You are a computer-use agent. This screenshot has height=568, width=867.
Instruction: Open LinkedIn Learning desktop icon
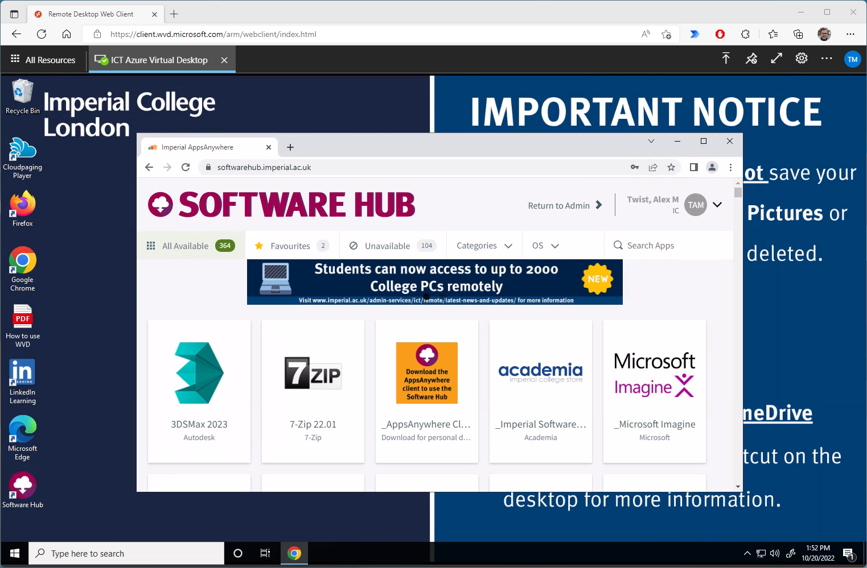[22, 382]
